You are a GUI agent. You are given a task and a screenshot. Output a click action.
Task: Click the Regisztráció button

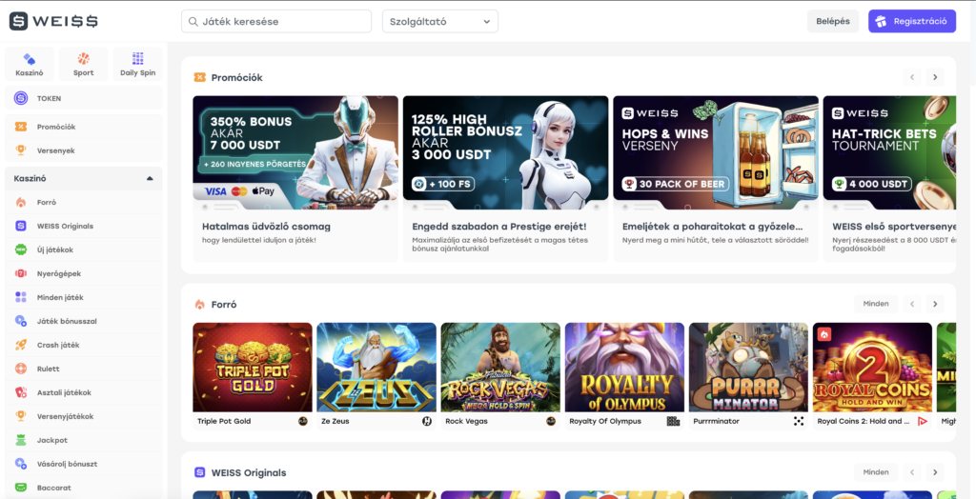coord(912,21)
